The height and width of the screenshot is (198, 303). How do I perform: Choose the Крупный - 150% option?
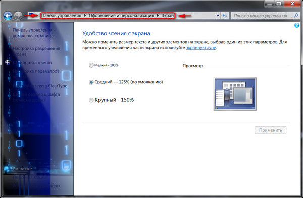click(91, 100)
